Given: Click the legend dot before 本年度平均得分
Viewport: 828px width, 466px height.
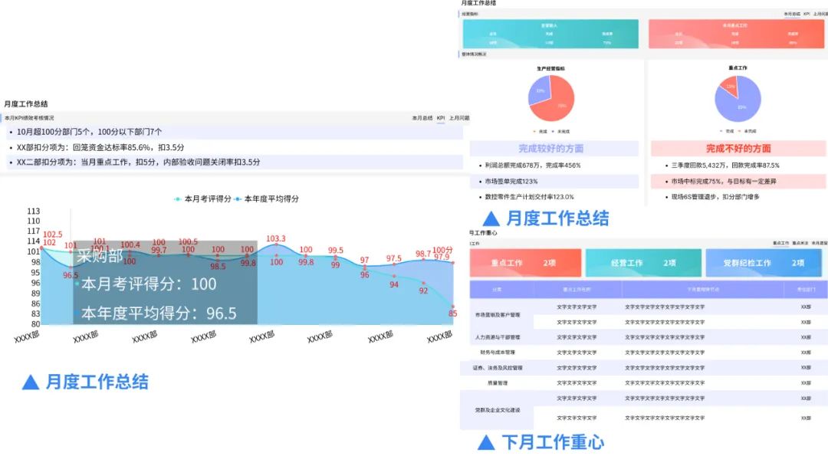Looking at the screenshot, I should [x=238, y=199].
